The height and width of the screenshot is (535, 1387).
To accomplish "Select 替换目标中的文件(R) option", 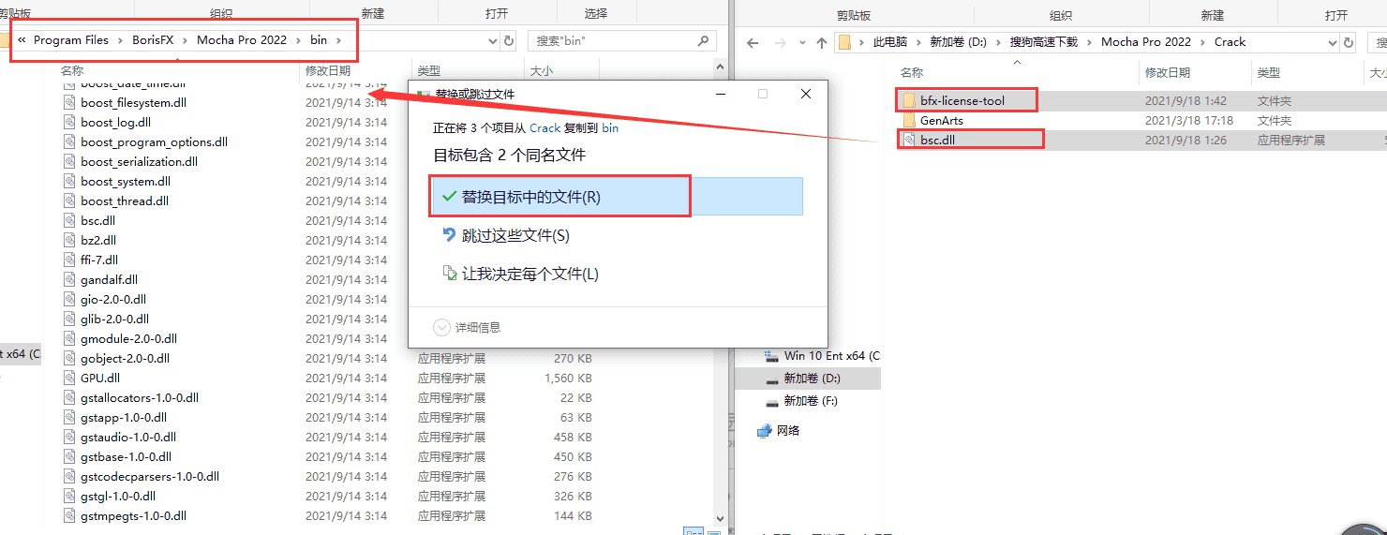I will tap(618, 197).
